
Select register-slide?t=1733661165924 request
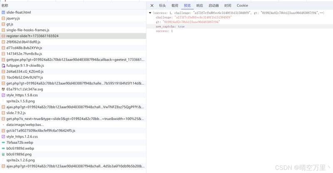click(x=73, y=36)
